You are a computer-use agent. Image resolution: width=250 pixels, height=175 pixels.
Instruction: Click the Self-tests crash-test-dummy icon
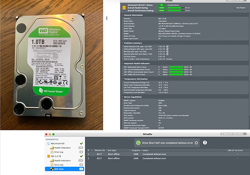click(x=52, y=169)
